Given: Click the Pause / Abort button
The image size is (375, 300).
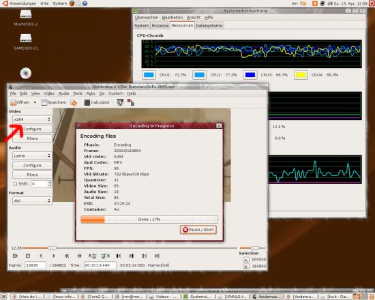Looking at the screenshot, I should click(198, 230).
